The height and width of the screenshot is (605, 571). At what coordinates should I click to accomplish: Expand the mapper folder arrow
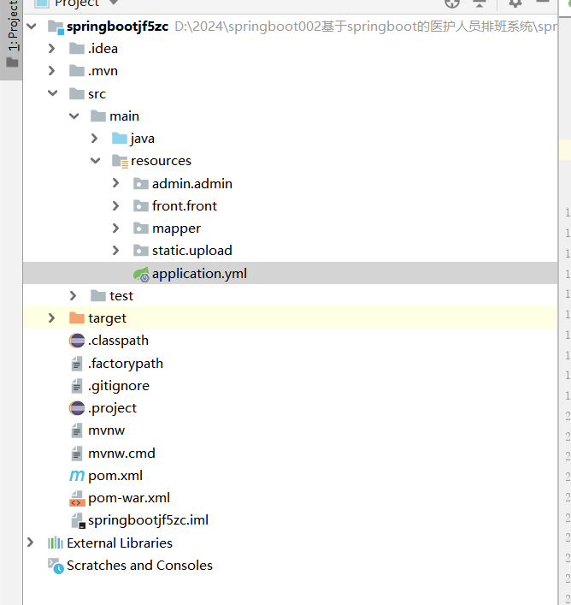[115, 228]
